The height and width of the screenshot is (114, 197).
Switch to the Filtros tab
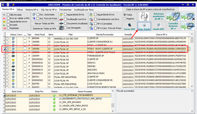pos(20,9)
